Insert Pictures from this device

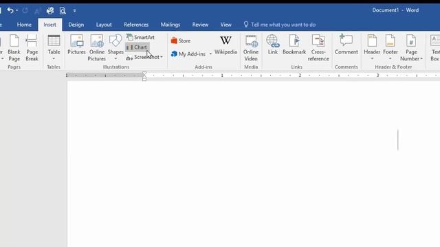pyautogui.click(x=76, y=45)
